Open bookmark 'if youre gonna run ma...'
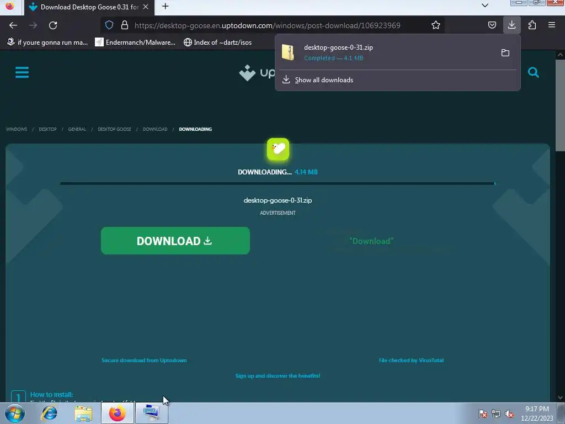Image resolution: width=565 pixels, height=424 pixels. (x=47, y=43)
